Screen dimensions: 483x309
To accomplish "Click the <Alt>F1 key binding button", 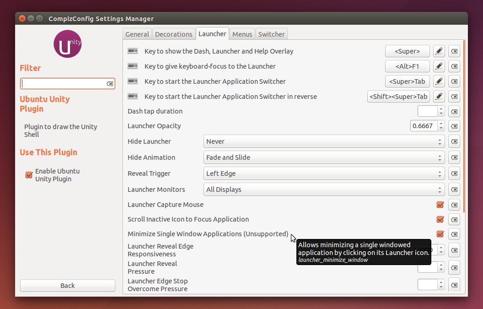I will click(407, 66).
